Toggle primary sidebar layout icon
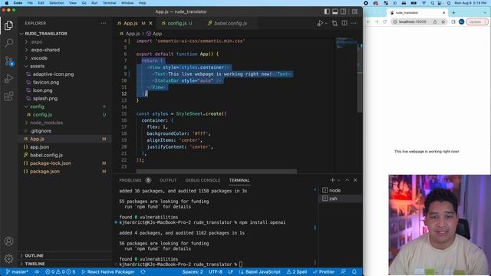Image resolution: width=491 pixels, height=276 pixels. (327, 11)
